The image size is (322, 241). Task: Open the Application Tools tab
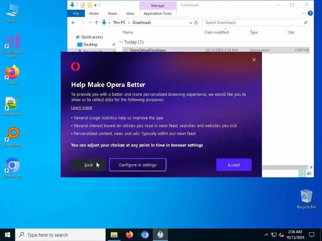click(158, 13)
